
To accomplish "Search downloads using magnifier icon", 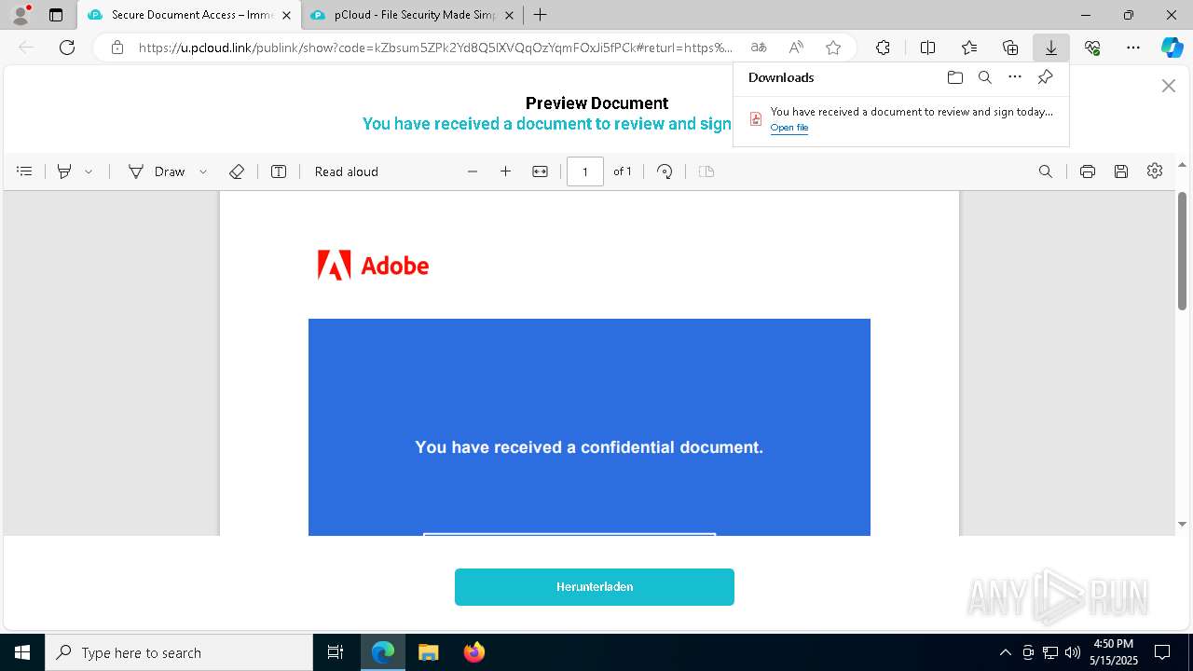I will tap(985, 77).
